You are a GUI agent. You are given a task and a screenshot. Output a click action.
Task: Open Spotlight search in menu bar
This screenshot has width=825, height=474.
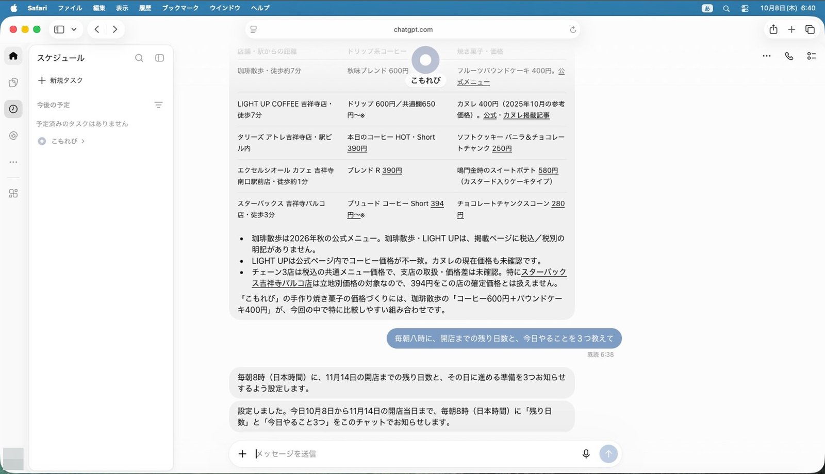tap(726, 8)
